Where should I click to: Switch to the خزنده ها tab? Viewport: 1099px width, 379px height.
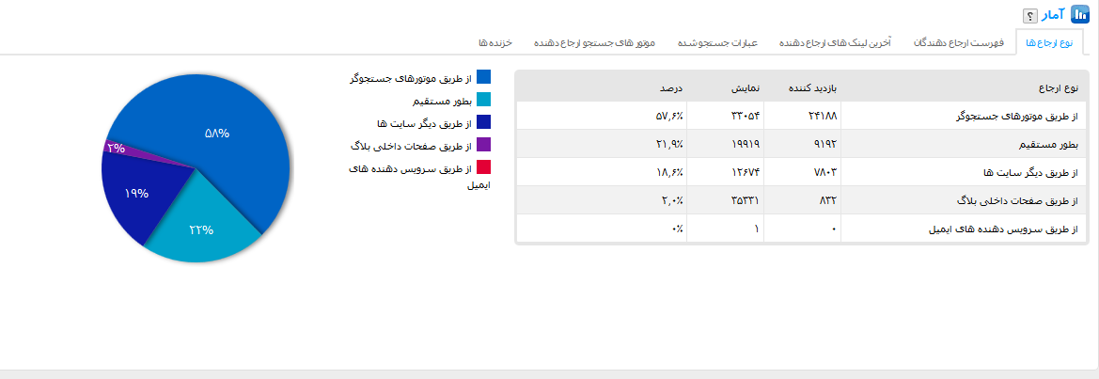click(495, 42)
